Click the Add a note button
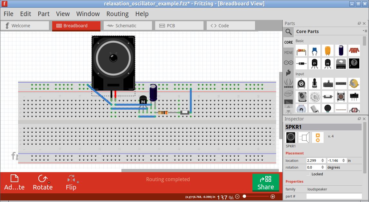 (x=14, y=182)
